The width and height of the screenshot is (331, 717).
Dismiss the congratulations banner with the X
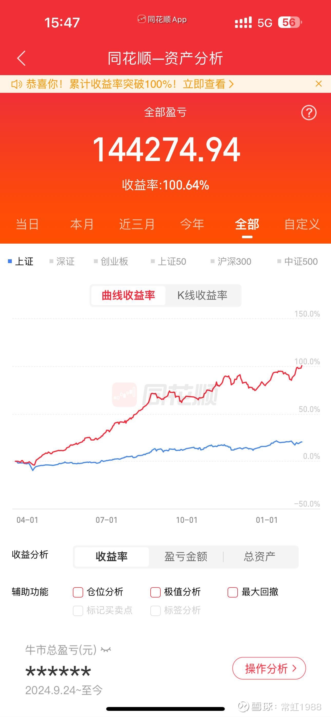[318, 84]
